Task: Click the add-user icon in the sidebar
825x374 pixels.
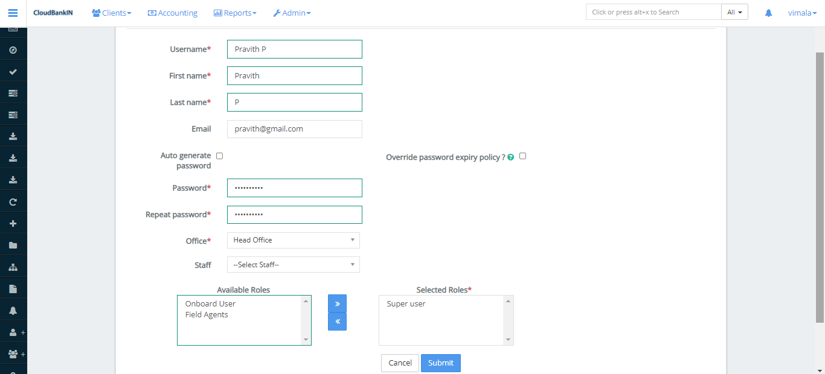Action: [12, 331]
